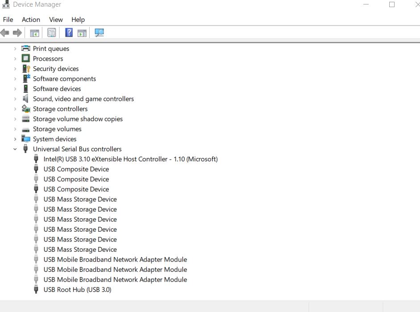Click the Action pane toolbar icon
This screenshot has width=420, height=312.
tap(82, 33)
